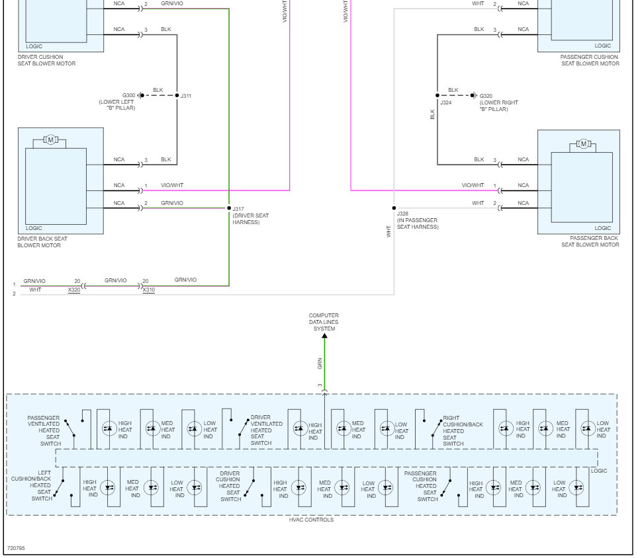Image resolution: width=640 pixels, height=558 pixels.
Task: Click the '(LOWER LEFT "B" PILLAR)' note
Action: click(117, 104)
